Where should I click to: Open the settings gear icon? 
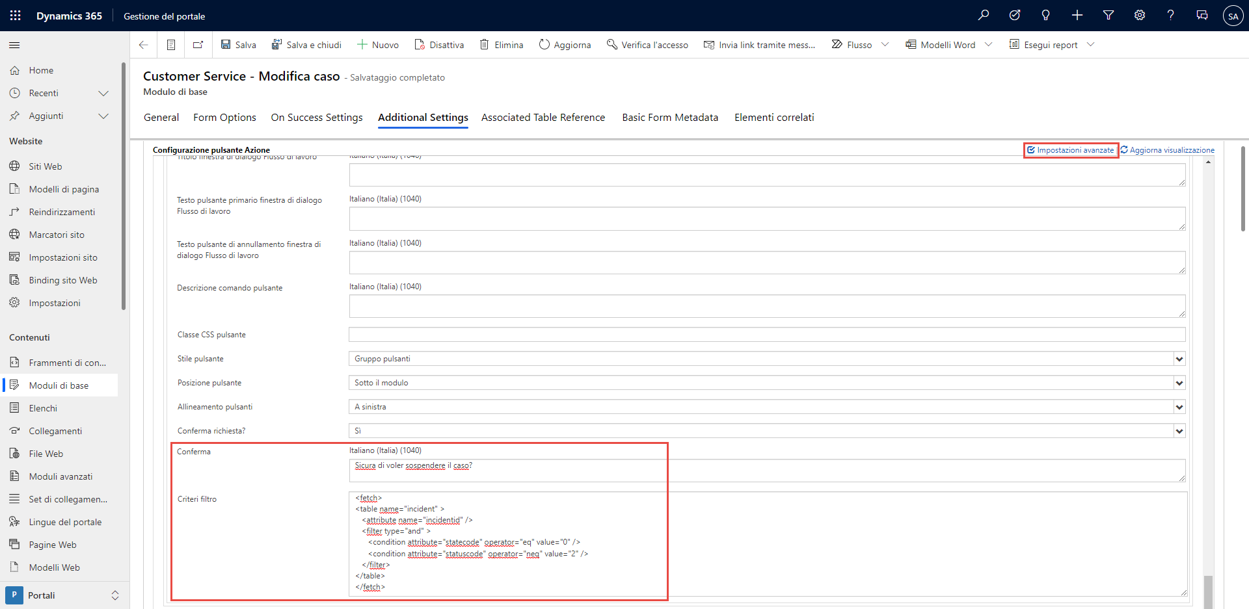[1140, 16]
